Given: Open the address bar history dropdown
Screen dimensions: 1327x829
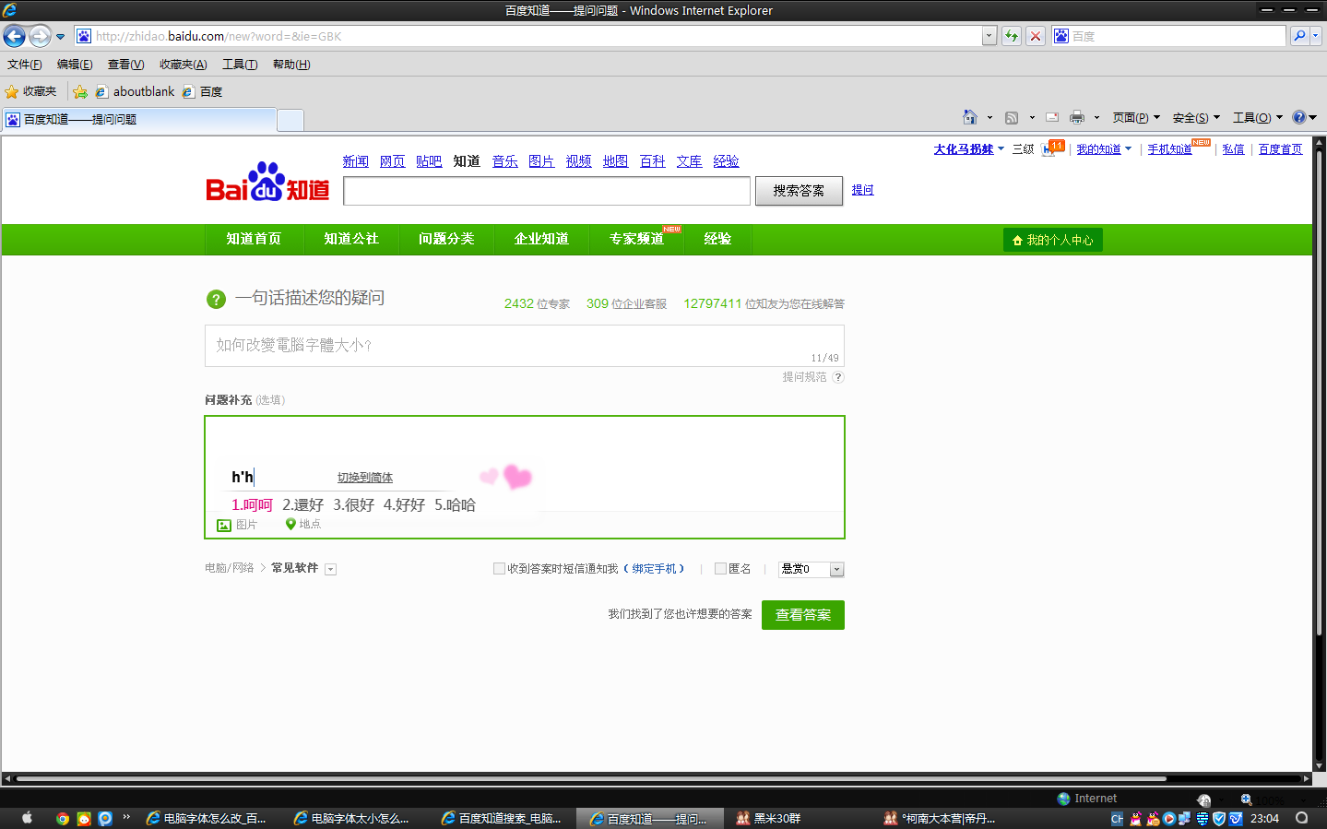Looking at the screenshot, I should pyautogui.click(x=988, y=35).
